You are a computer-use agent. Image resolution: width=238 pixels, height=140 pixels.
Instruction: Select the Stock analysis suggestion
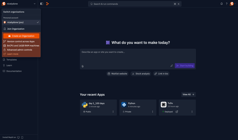click(141, 74)
